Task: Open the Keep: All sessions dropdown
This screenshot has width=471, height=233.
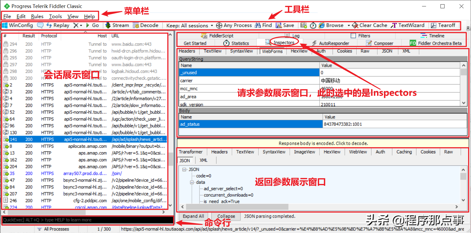Action: 190,26
